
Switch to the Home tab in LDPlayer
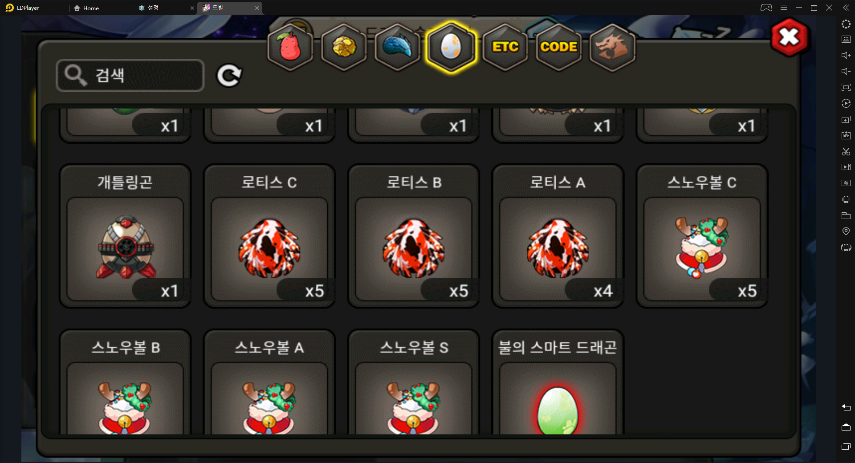click(87, 8)
